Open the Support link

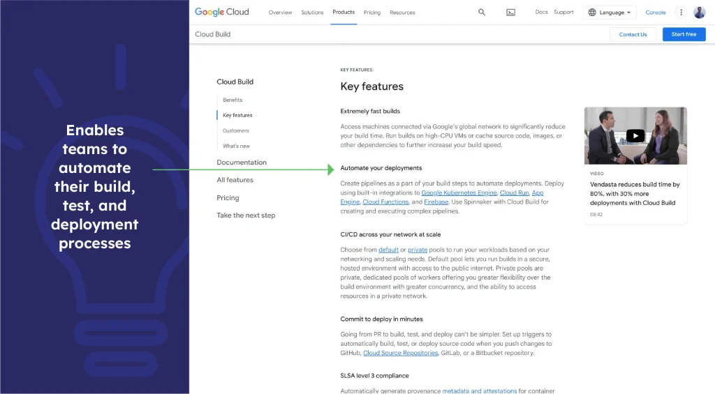click(x=563, y=12)
